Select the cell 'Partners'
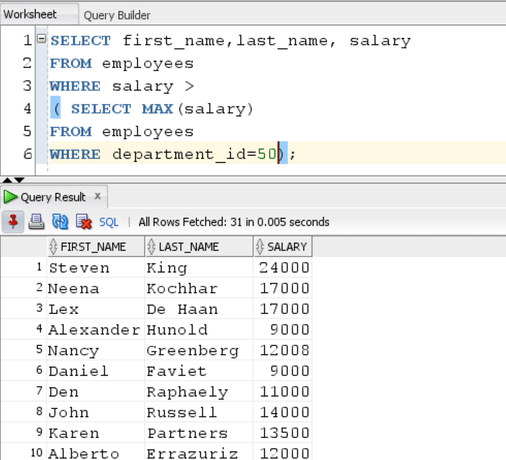Screen dimensions: 506x460 click(x=199, y=433)
